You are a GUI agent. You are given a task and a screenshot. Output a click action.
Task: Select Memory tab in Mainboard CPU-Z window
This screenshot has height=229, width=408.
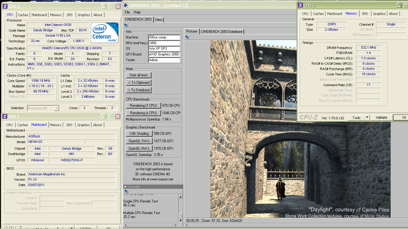point(56,125)
